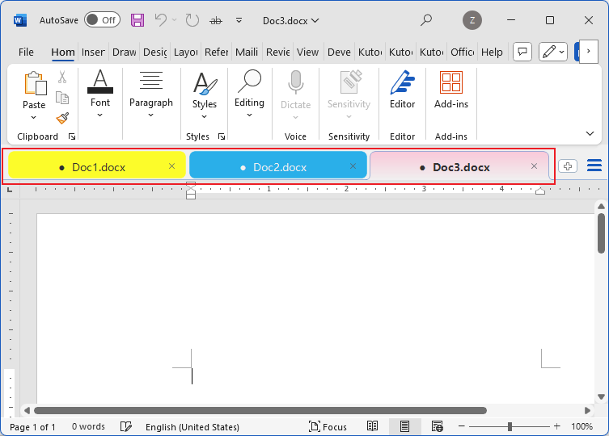Image resolution: width=609 pixels, height=436 pixels.
Task: Close the Doc1.docx tab
Action: [171, 166]
